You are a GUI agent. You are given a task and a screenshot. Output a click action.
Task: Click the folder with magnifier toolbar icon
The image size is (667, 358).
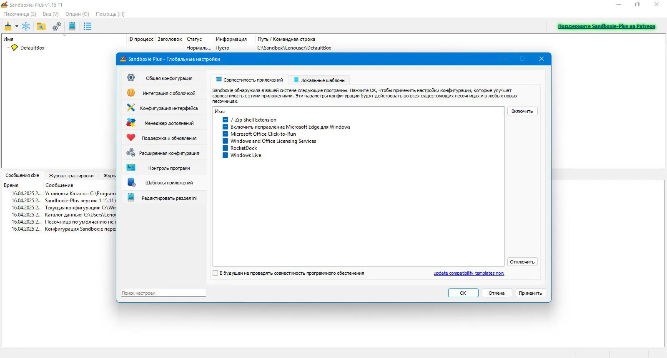(41, 26)
